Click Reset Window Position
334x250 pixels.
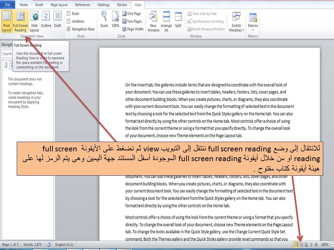tap(206, 29)
